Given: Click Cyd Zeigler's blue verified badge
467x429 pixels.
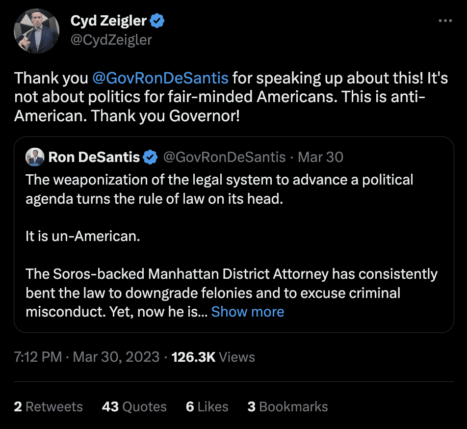Looking at the screenshot, I should coord(157,21).
